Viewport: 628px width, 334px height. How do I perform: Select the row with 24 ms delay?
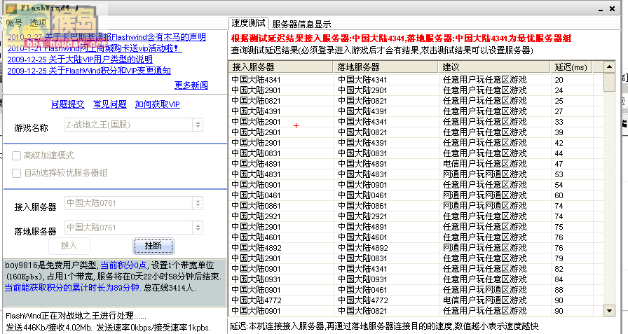(416, 90)
